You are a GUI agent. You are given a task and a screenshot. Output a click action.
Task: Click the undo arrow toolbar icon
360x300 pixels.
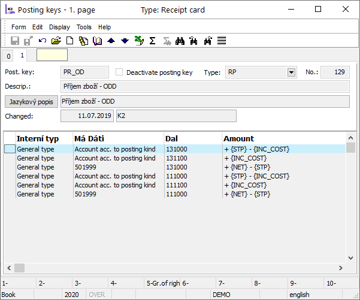coord(42,41)
